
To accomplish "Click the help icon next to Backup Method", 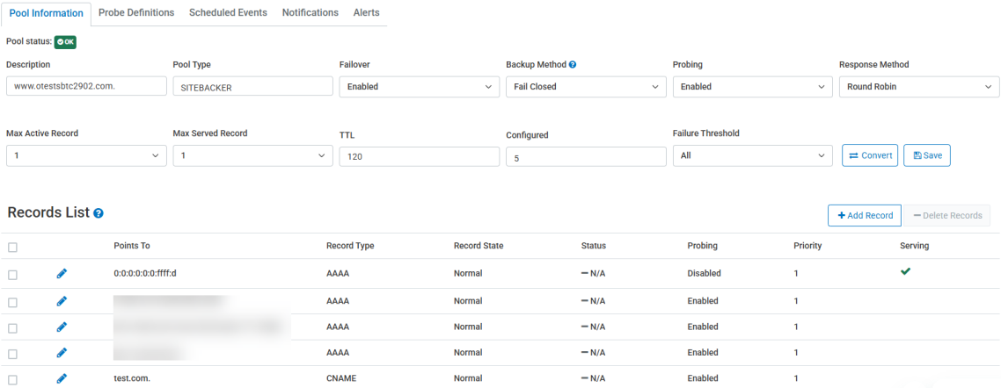I will (573, 65).
